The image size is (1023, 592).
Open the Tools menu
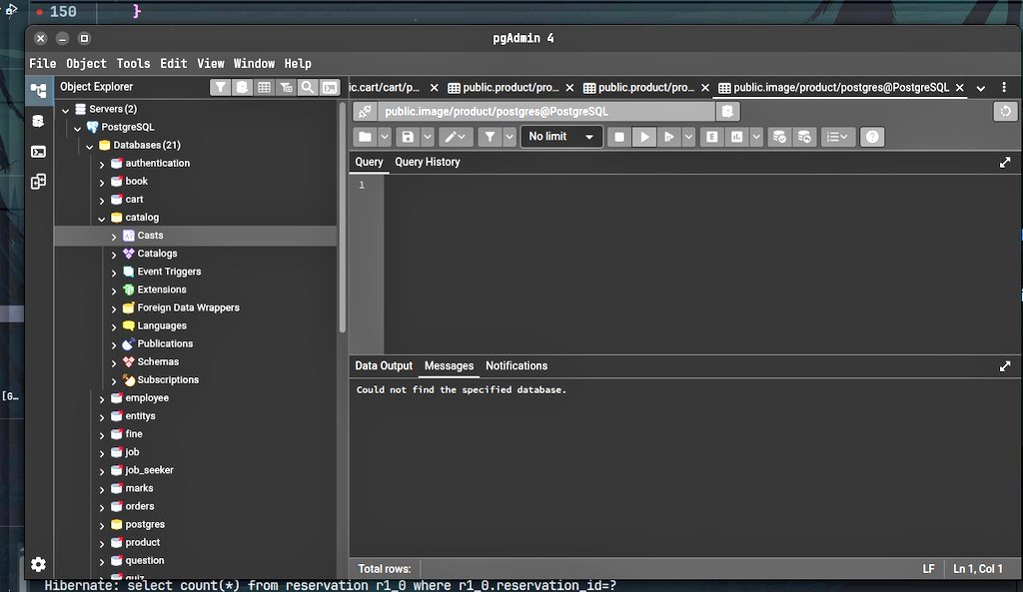(x=133, y=63)
